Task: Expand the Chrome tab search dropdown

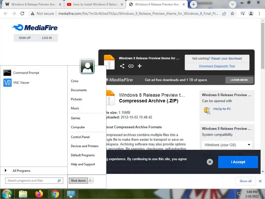Action: click(x=233, y=4)
